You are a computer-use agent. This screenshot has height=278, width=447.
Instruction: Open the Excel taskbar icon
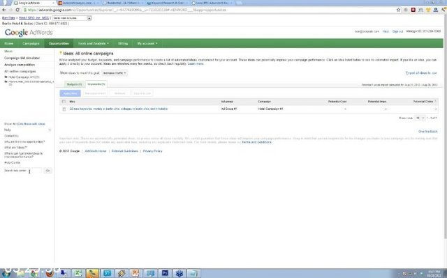tap(78, 273)
